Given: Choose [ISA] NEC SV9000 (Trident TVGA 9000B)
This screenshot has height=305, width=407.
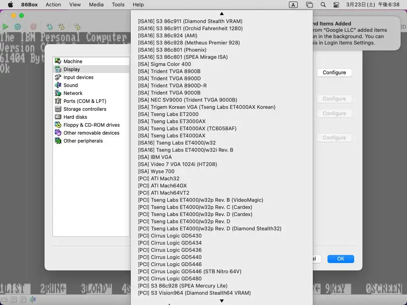Looking at the screenshot, I should (222, 100).
